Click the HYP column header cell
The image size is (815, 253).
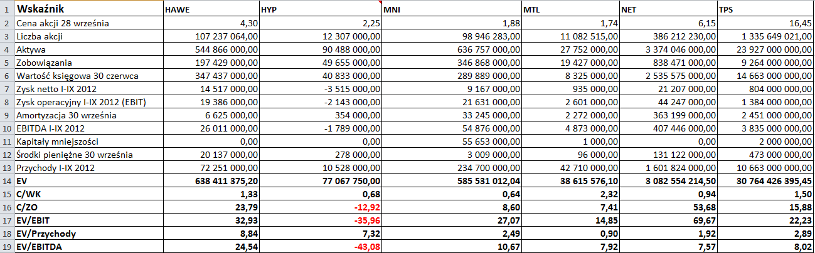point(320,9)
